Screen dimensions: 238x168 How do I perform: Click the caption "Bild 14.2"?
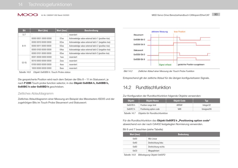128,71
